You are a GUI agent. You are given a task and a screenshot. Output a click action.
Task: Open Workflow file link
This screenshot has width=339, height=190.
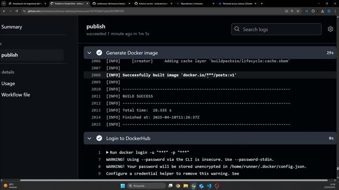coord(15,95)
